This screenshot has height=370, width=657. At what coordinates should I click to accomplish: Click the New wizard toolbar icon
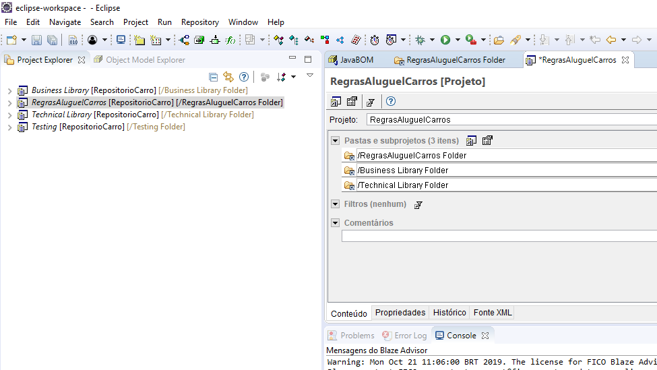tap(11, 40)
